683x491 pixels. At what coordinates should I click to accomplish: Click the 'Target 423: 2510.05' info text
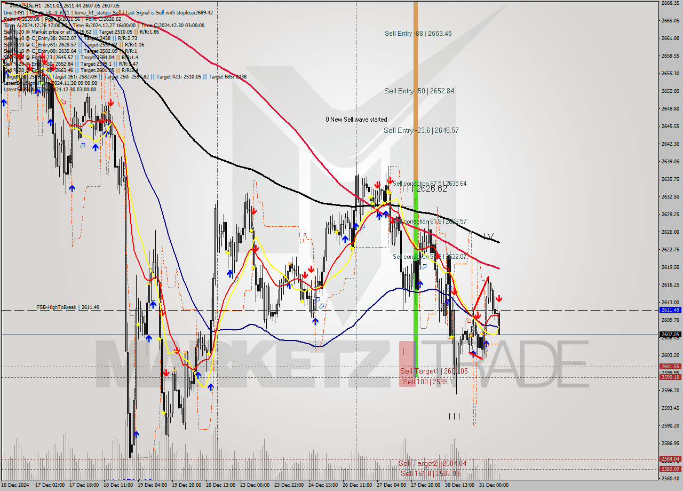(178, 77)
